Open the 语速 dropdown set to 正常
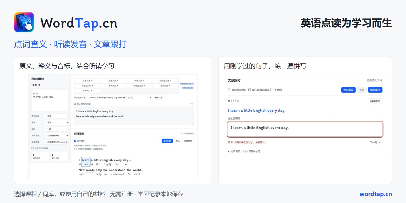Screen dimensions: 406x203 coord(57,122)
